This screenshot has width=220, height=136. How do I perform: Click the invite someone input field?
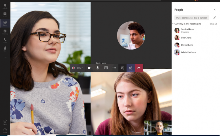(192, 18)
